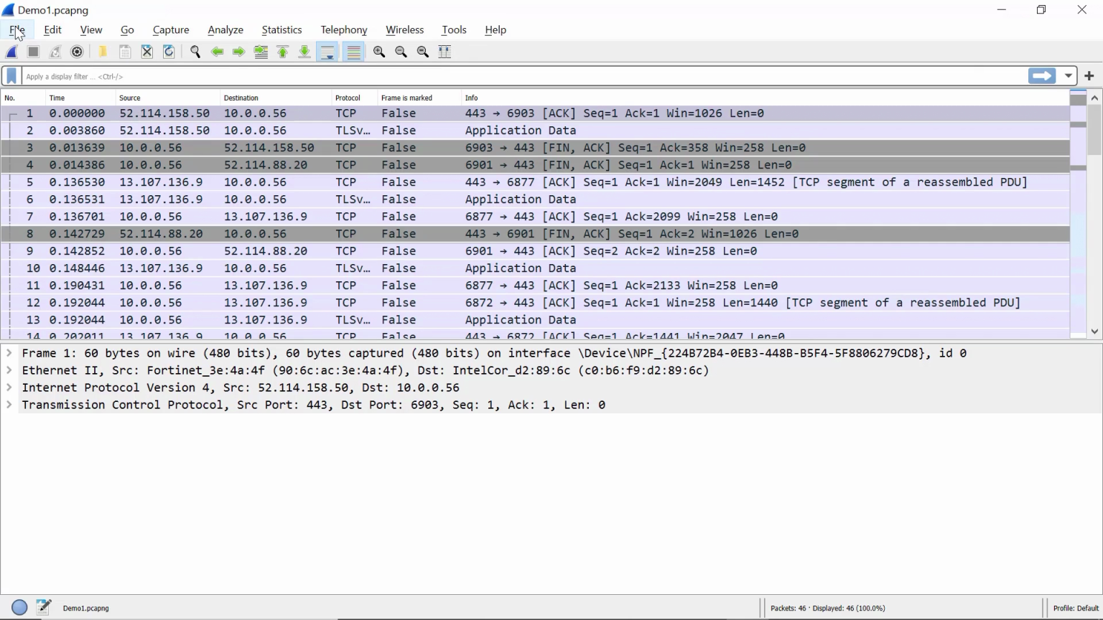Viewport: 1103px width, 620px height.
Task: Click the close capture file icon
Action: pos(147,52)
